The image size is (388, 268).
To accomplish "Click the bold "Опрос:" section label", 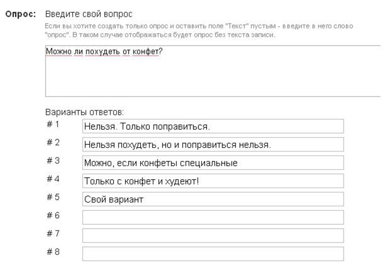I will pyautogui.click(x=21, y=12).
